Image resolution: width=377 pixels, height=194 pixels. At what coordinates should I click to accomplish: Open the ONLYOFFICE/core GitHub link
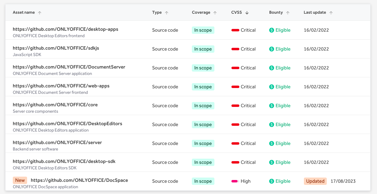coord(55,105)
